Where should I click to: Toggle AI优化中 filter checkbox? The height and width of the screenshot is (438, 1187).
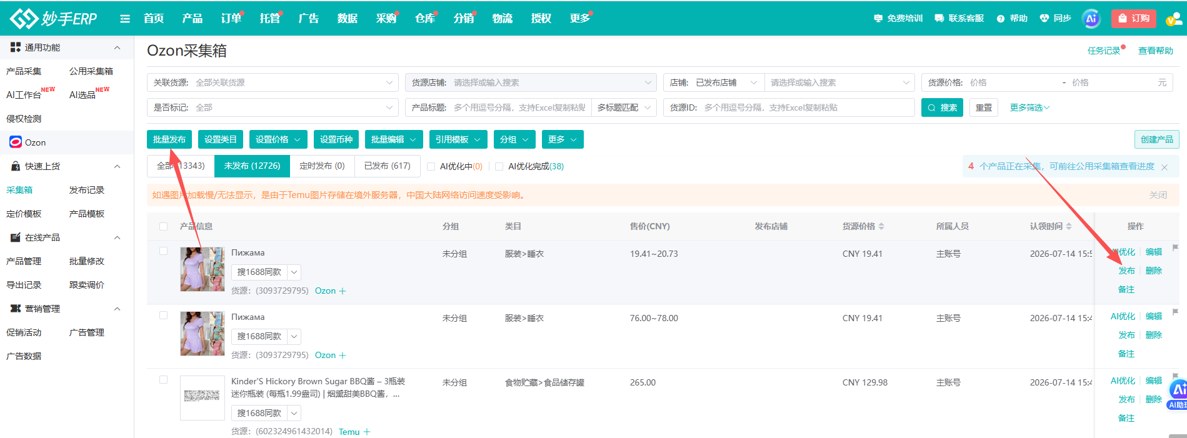coord(431,167)
